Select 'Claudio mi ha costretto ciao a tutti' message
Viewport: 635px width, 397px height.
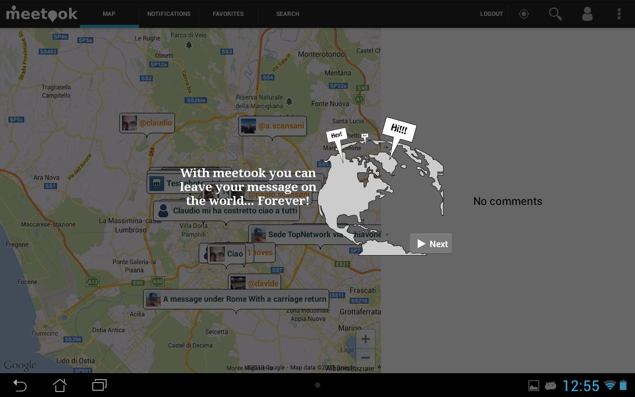226,211
